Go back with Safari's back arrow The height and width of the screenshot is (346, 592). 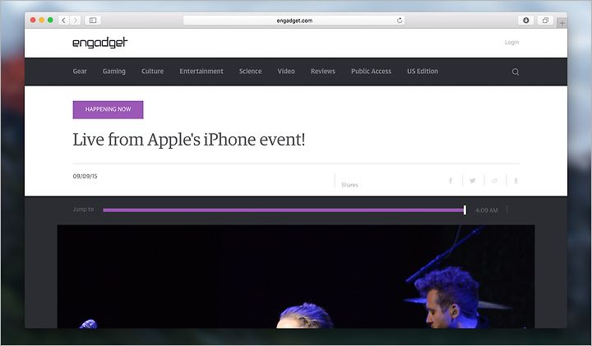[x=63, y=21]
